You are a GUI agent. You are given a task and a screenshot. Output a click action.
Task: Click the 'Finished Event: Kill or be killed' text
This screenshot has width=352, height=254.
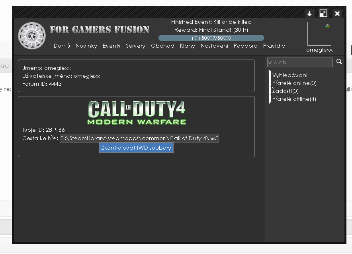coord(211,22)
